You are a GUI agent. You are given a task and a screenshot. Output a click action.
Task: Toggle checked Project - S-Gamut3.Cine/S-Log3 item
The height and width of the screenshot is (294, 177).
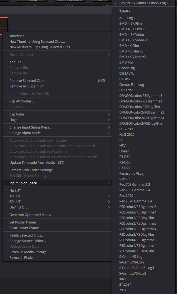pyautogui.click(x=143, y=3)
